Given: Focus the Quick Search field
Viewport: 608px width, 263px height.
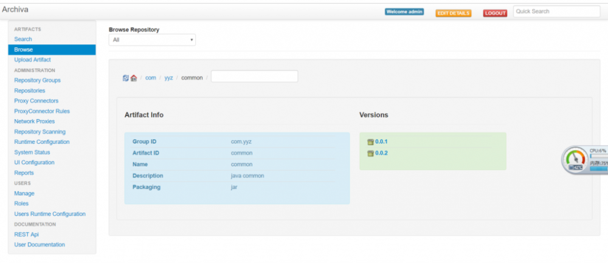Looking at the screenshot, I should 557,12.
